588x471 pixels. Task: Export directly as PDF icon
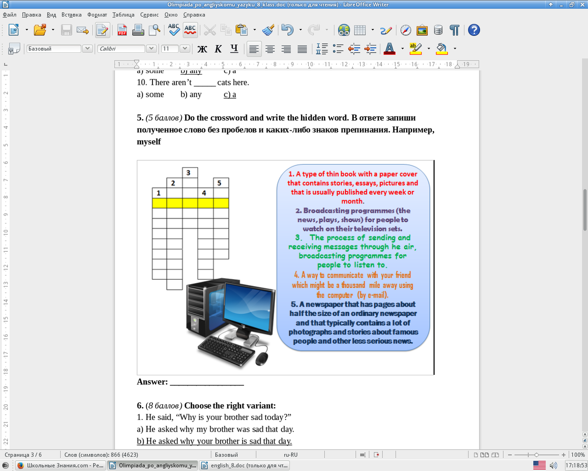pos(122,30)
